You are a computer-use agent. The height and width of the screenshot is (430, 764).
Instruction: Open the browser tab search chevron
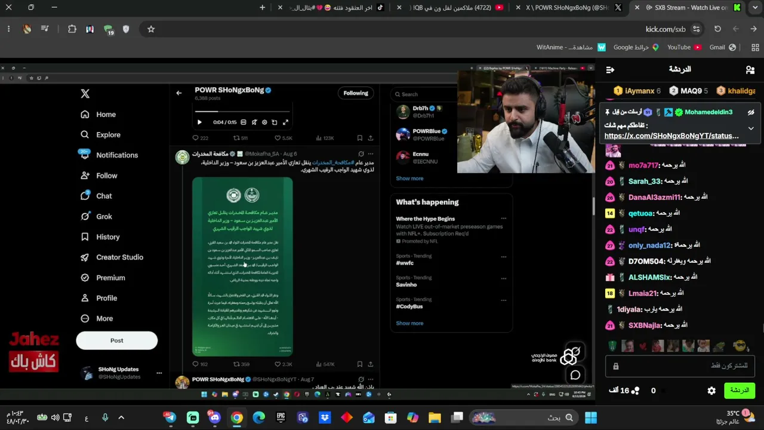(754, 8)
